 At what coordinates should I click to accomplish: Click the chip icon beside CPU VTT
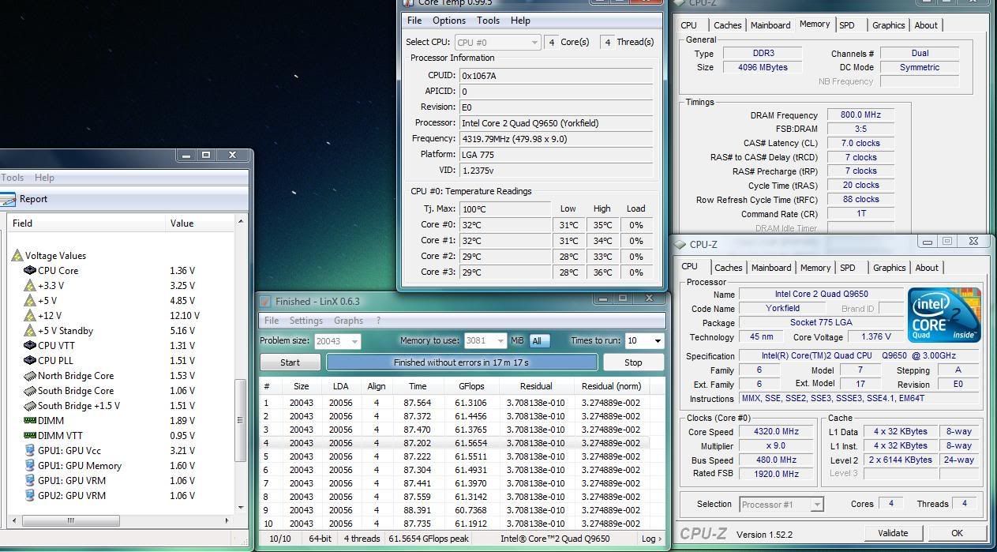pyautogui.click(x=30, y=345)
